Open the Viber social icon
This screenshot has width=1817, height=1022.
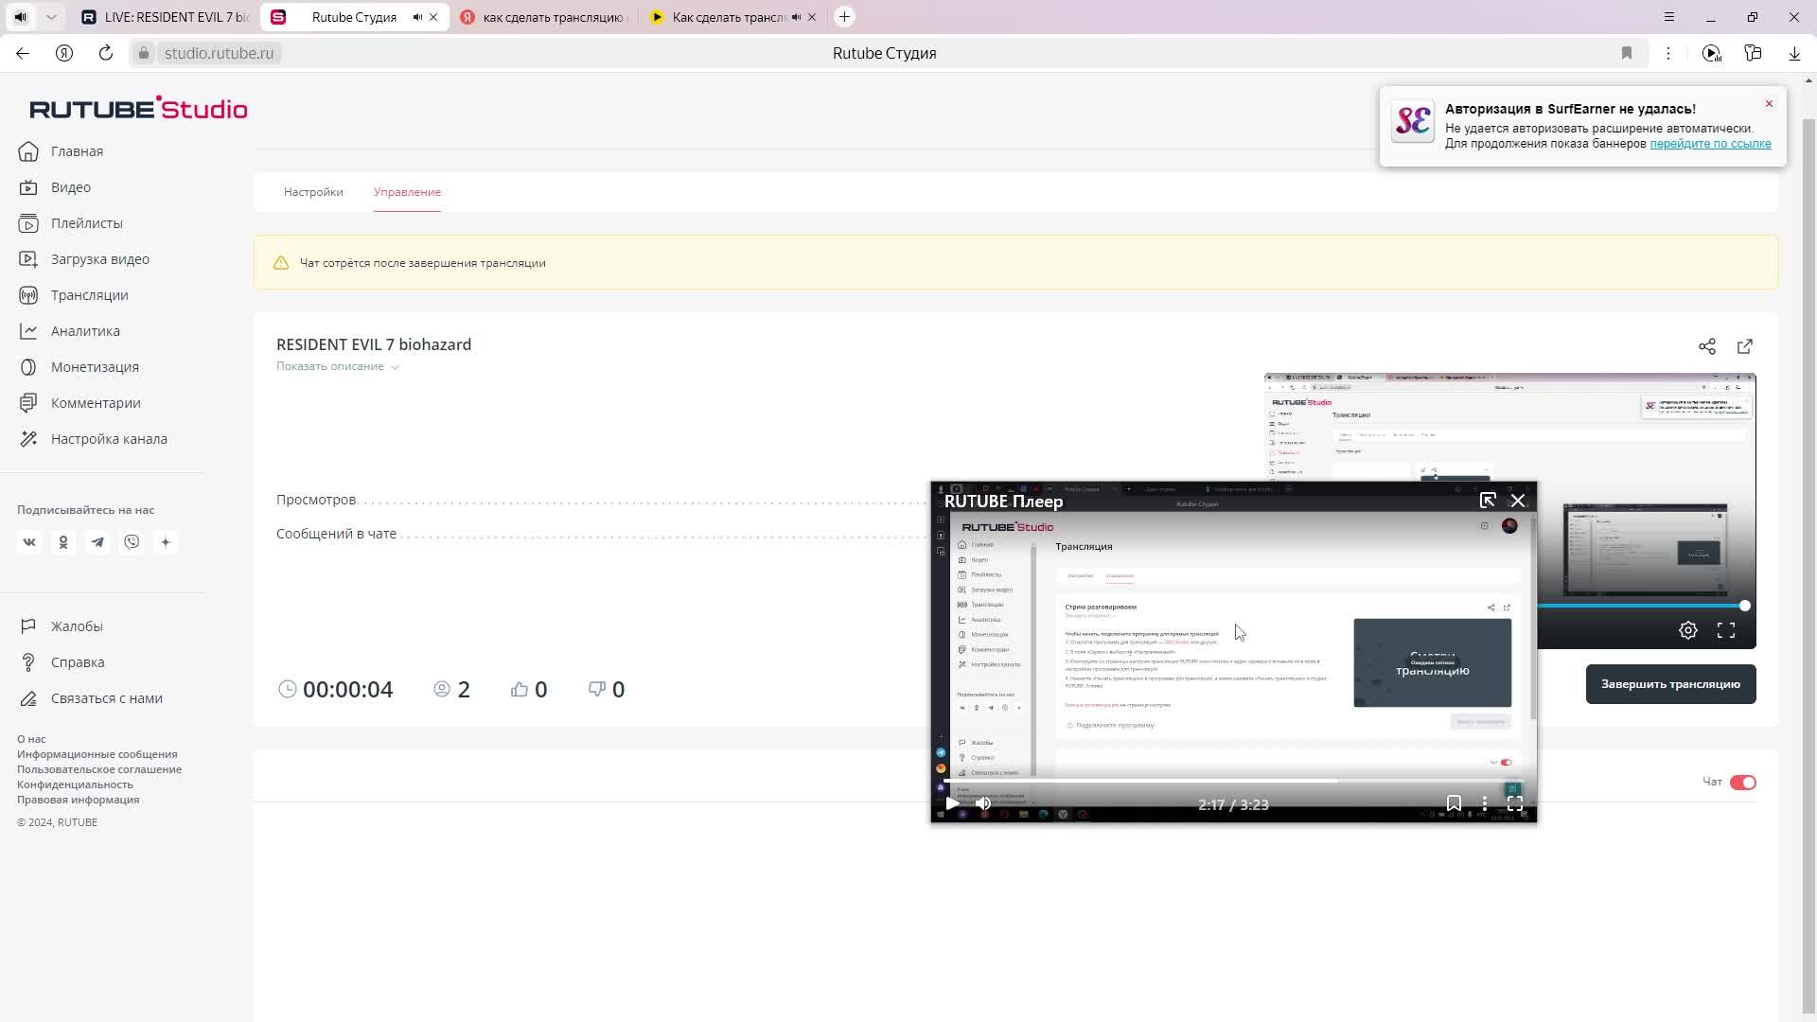[x=132, y=542]
